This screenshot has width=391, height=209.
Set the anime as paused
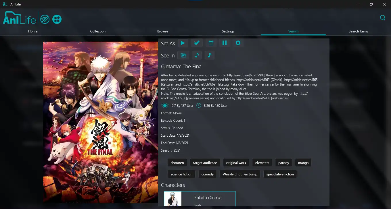[x=225, y=43]
